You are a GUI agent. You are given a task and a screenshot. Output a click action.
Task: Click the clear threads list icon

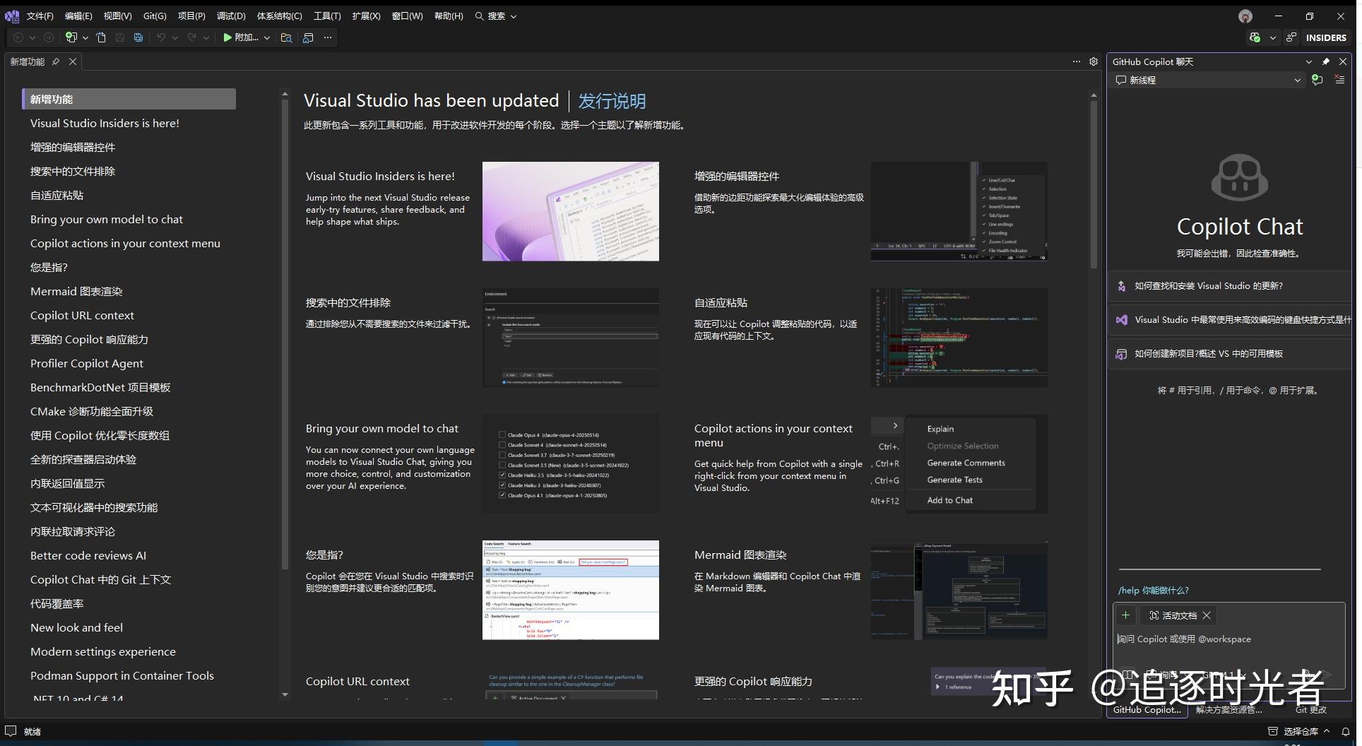1339,81
